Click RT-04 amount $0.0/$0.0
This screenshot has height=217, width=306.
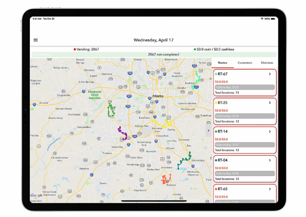point(221,168)
